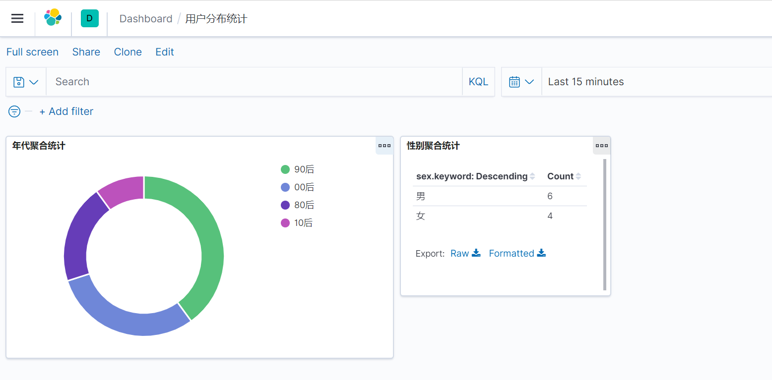
Task: Click the 性别聚合统计 panel scrollbar
Action: pos(605,224)
